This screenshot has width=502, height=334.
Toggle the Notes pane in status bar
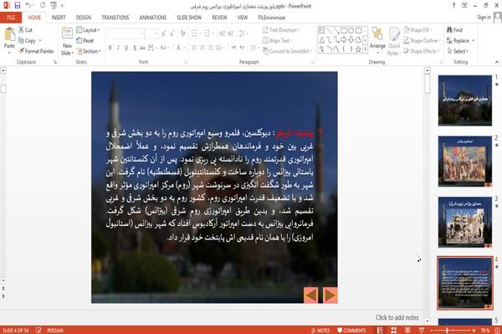(320, 331)
